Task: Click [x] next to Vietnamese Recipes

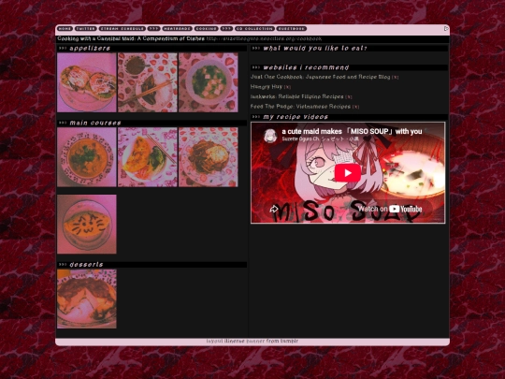Action: click(x=355, y=107)
